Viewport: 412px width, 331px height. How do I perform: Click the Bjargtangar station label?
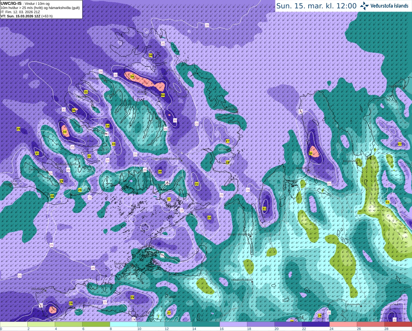pos(11,184)
